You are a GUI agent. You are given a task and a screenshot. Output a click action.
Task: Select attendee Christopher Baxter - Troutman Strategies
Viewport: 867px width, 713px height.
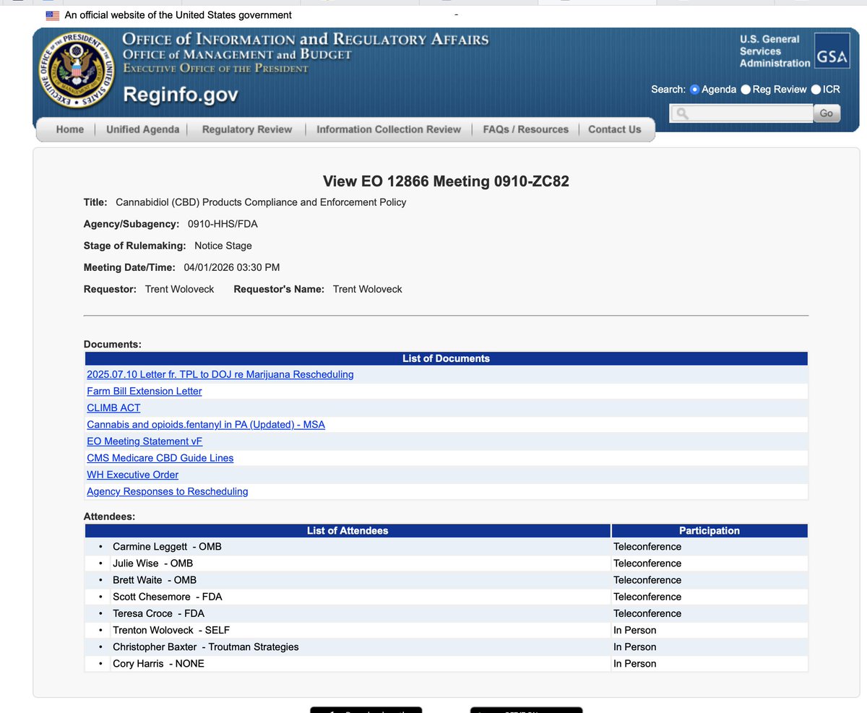coord(205,647)
